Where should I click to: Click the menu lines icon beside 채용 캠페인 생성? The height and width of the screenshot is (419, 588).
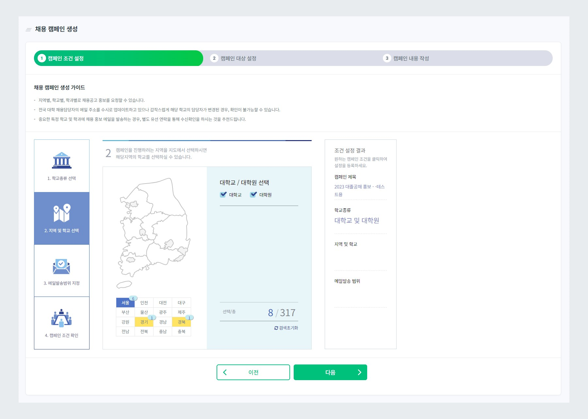tap(29, 29)
